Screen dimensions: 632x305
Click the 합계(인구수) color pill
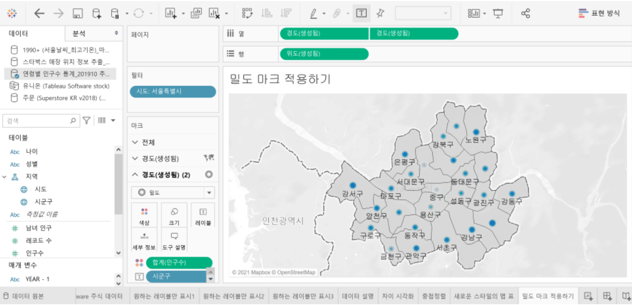(x=179, y=263)
